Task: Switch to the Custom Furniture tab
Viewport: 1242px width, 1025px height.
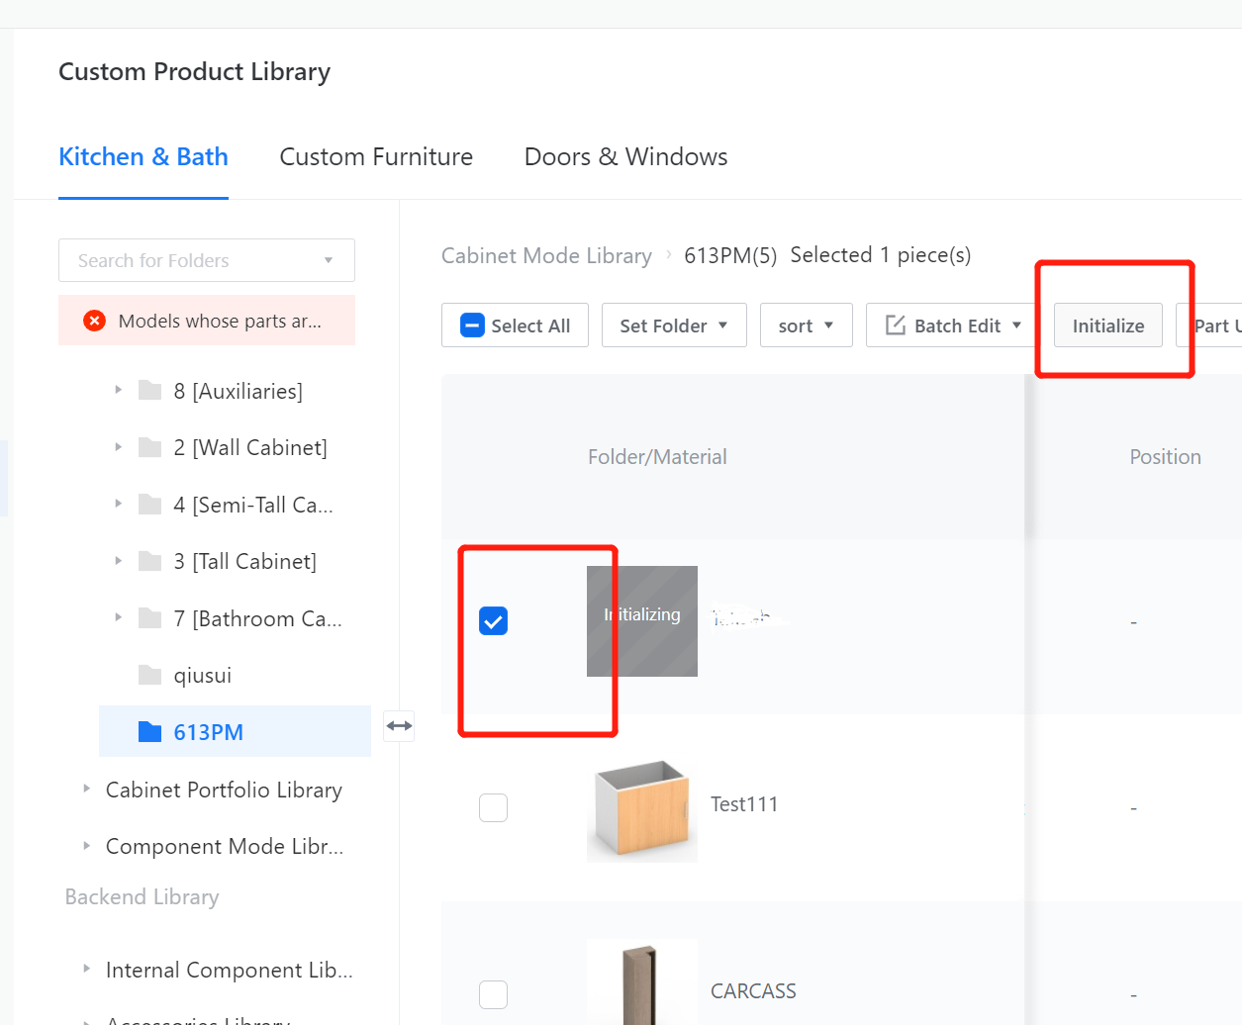Action: [376, 157]
